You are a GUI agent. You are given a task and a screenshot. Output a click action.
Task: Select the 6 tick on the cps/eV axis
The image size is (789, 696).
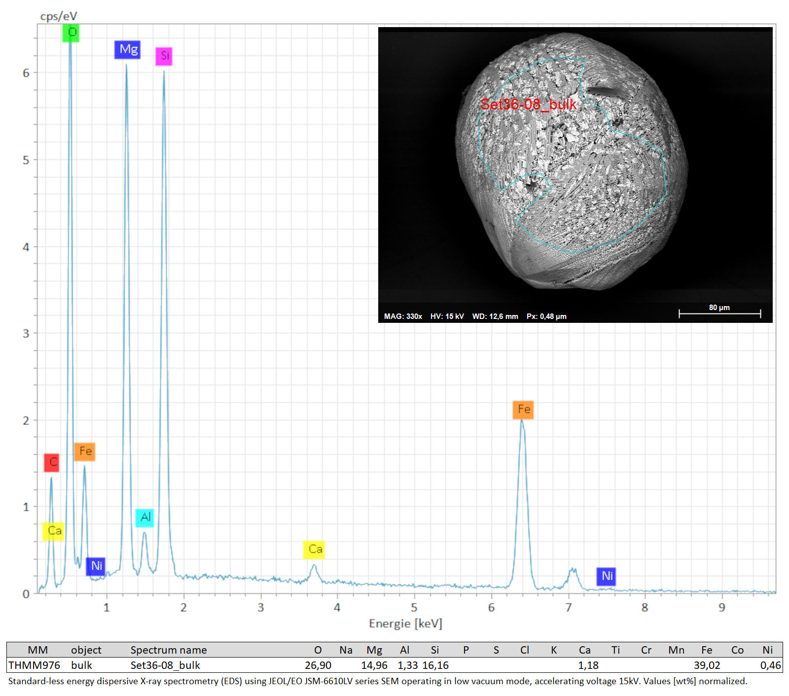click(x=26, y=73)
